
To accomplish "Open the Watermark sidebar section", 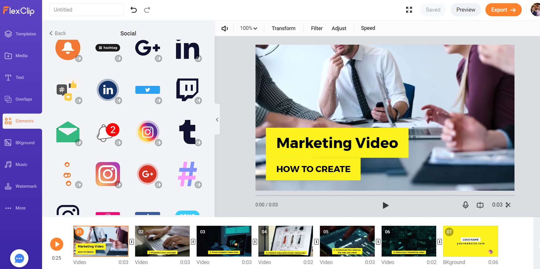I will coord(21,186).
